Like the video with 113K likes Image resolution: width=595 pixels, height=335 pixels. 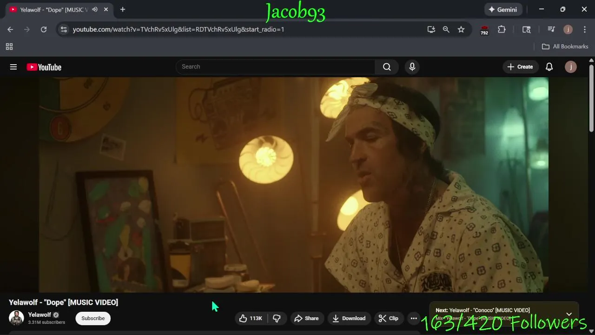click(251, 318)
